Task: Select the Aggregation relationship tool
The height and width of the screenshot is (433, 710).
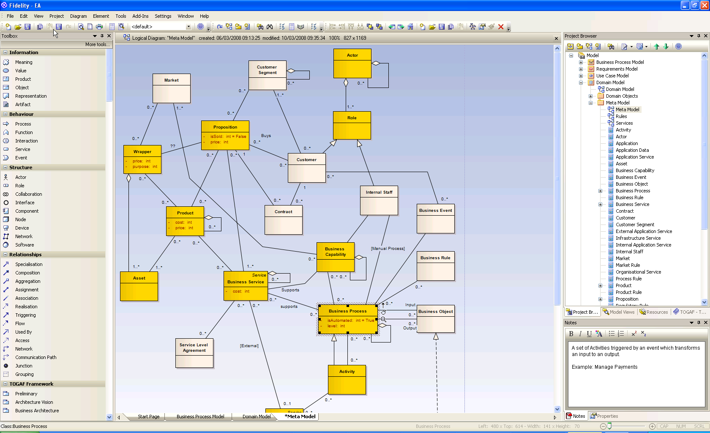Action: tap(27, 281)
